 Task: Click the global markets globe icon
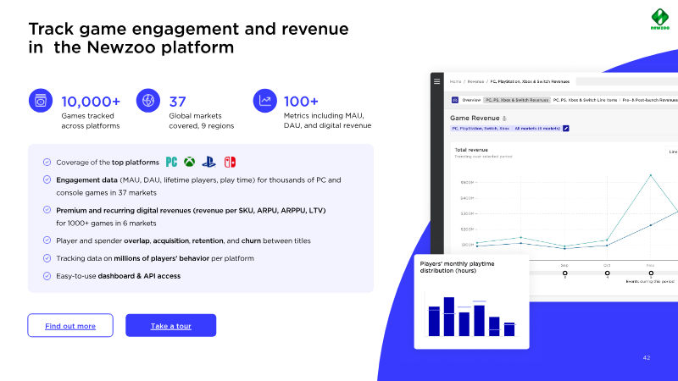tap(147, 100)
